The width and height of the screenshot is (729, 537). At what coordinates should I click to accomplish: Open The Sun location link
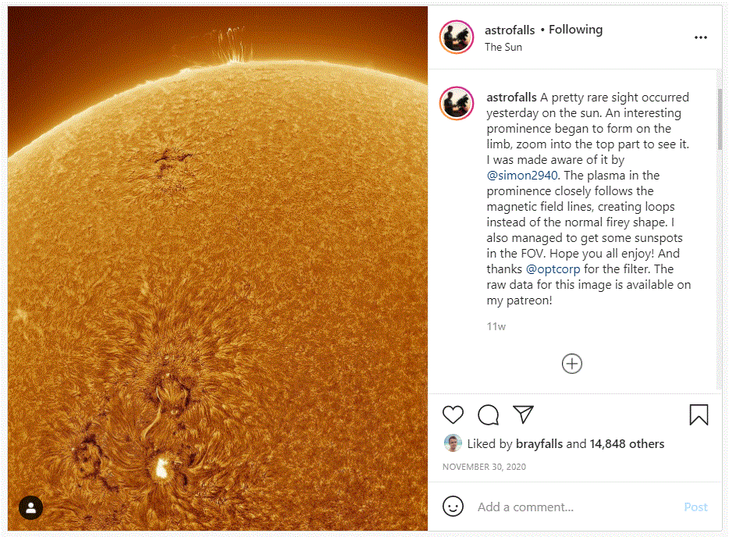tap(503, 47)
